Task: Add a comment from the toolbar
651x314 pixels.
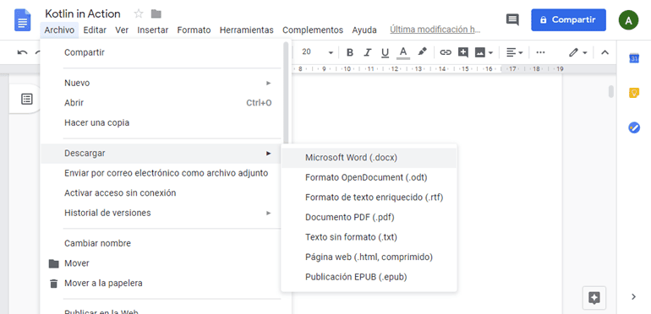Action: 463,52
